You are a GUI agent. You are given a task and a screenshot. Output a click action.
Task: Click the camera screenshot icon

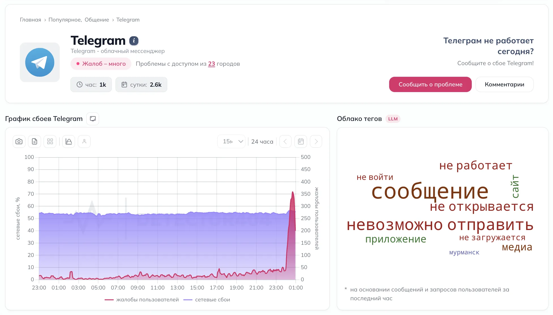click(19, 141)
